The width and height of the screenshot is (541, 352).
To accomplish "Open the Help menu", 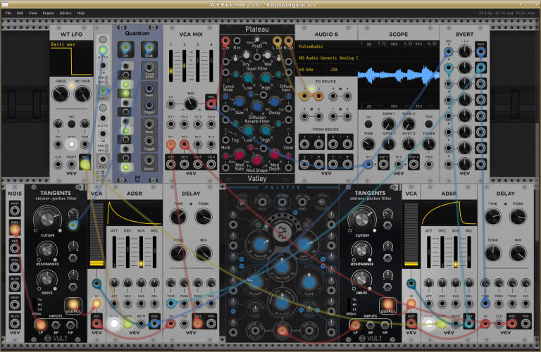I will (x=81, y=13).
